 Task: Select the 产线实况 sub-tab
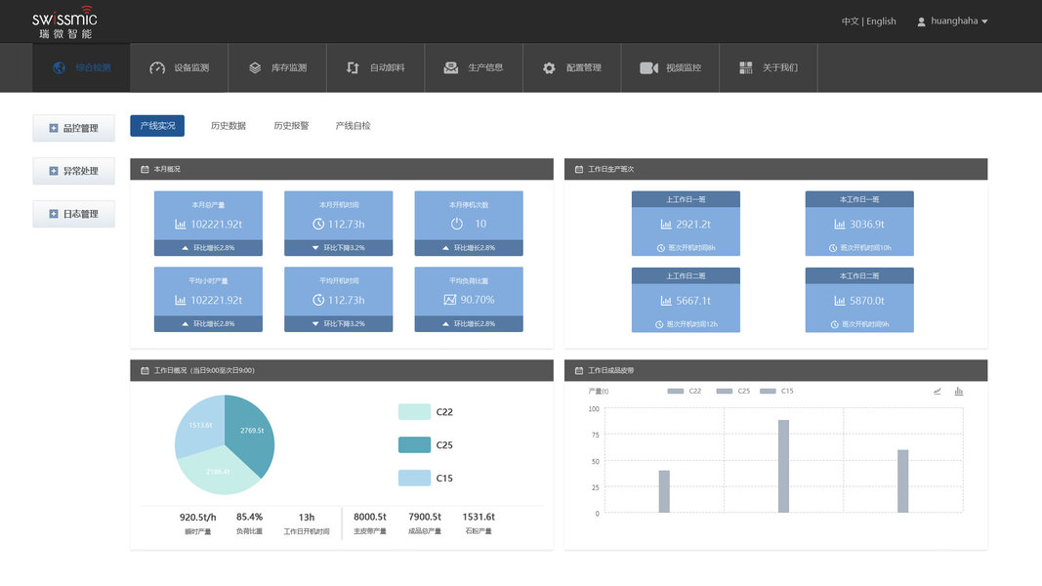157,126
